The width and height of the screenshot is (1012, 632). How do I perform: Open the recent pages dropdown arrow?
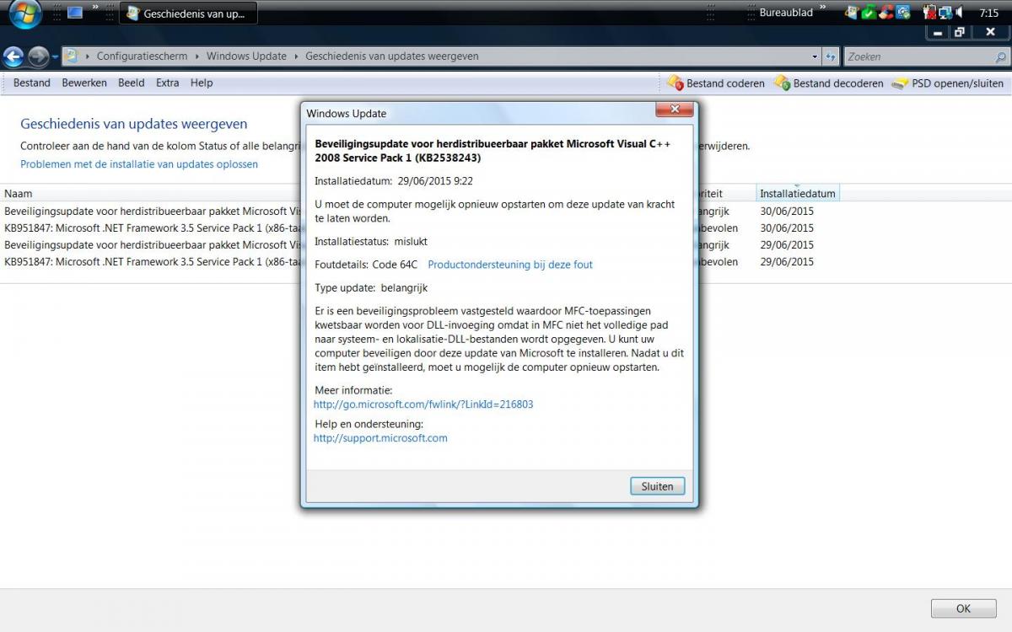coord(55,57)
